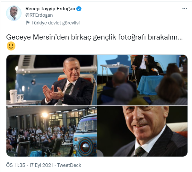This screenshot has width=192, height=172.
Task: Open the round profile avatar picture
Action: click(x=14, y=13)
